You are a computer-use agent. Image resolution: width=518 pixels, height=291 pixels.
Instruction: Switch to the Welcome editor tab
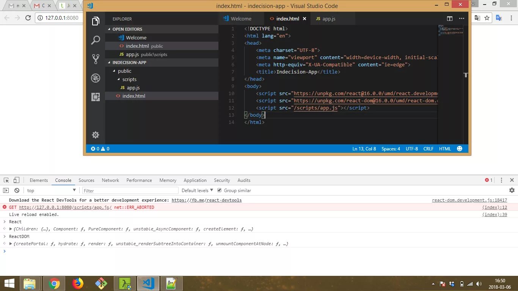(x=241, y=19)
